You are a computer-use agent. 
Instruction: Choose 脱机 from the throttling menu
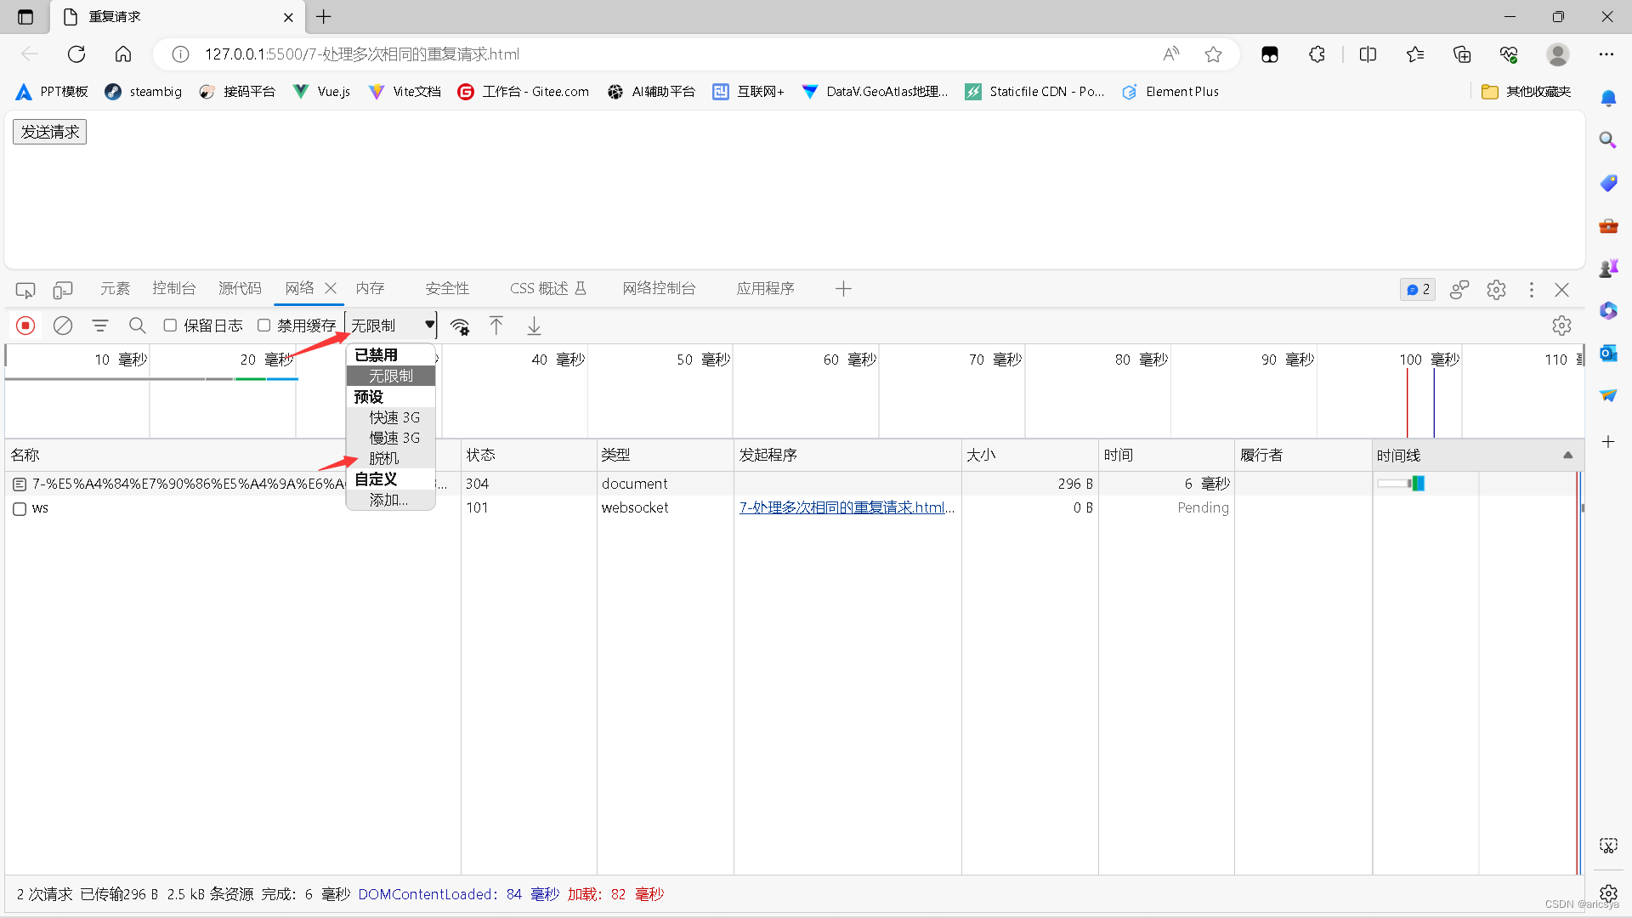click(383, 457)
